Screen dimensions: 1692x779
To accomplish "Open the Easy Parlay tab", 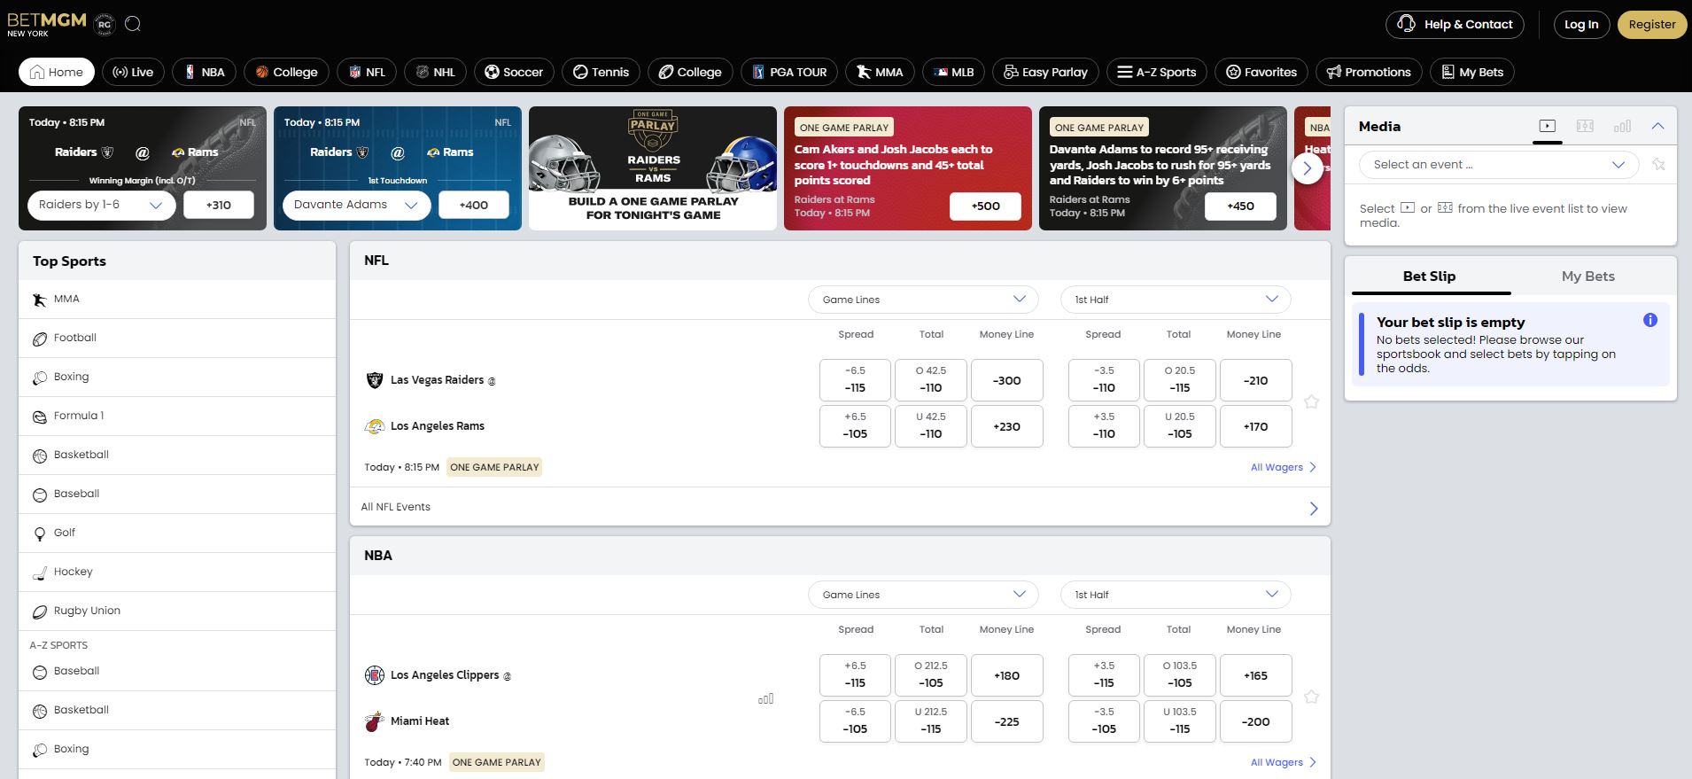I will (x=1046, y=73).
